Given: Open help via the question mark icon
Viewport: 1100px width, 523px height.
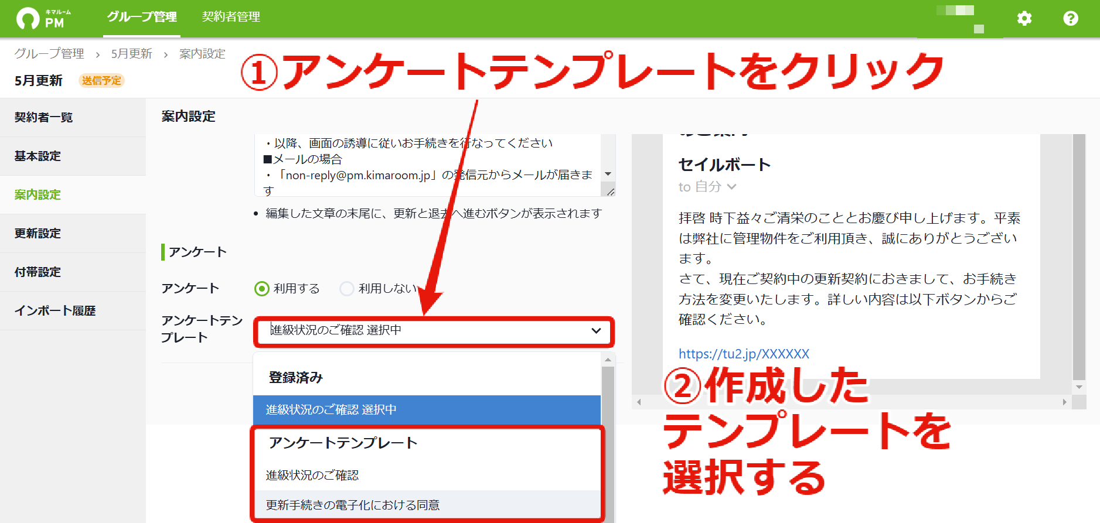Looking at the screenshot, I should pos(1071,18).
